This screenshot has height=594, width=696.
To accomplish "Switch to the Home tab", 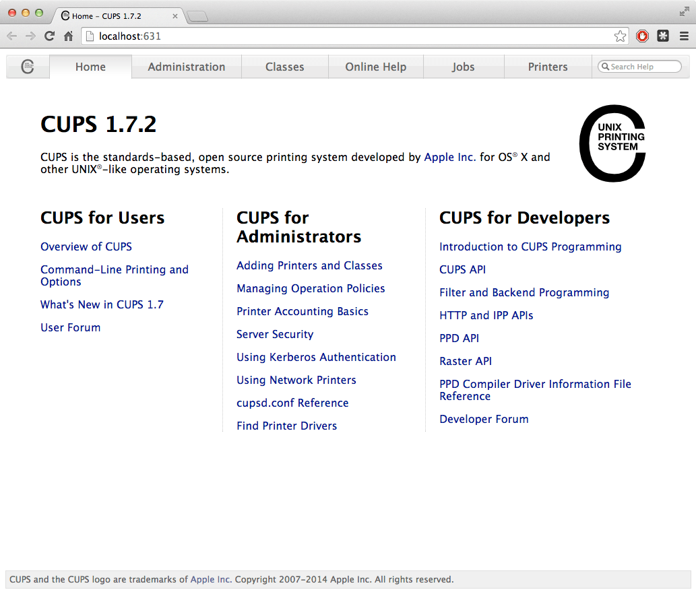I will (x=90, y=67).
